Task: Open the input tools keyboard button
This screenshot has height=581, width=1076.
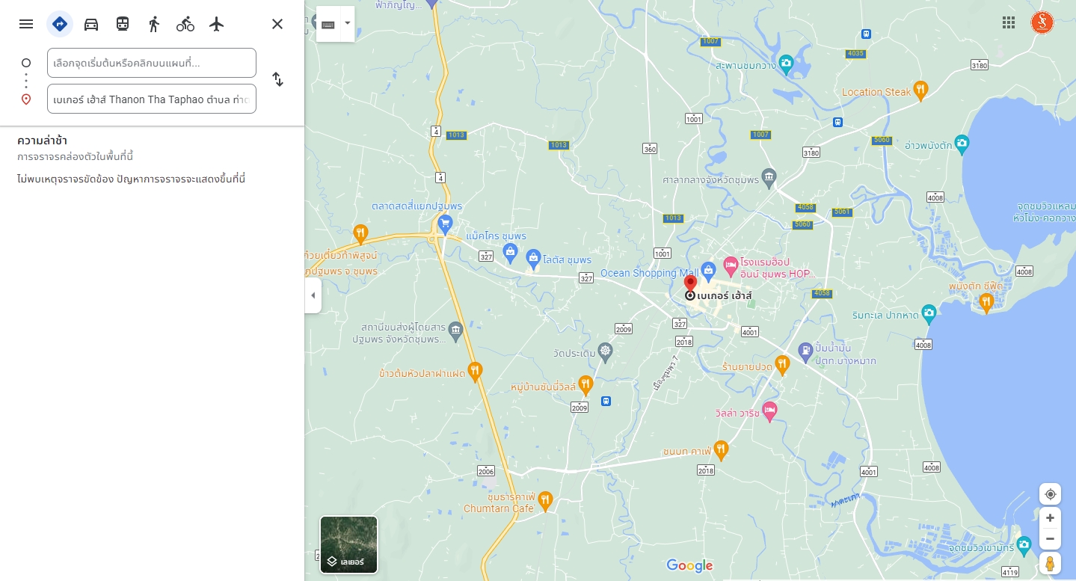Action: 328,24
